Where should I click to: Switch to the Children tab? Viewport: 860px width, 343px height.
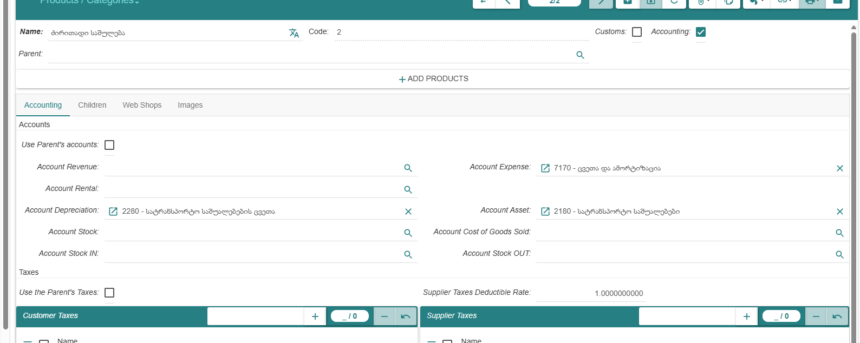pyautogui.click(x=92, y=105)
